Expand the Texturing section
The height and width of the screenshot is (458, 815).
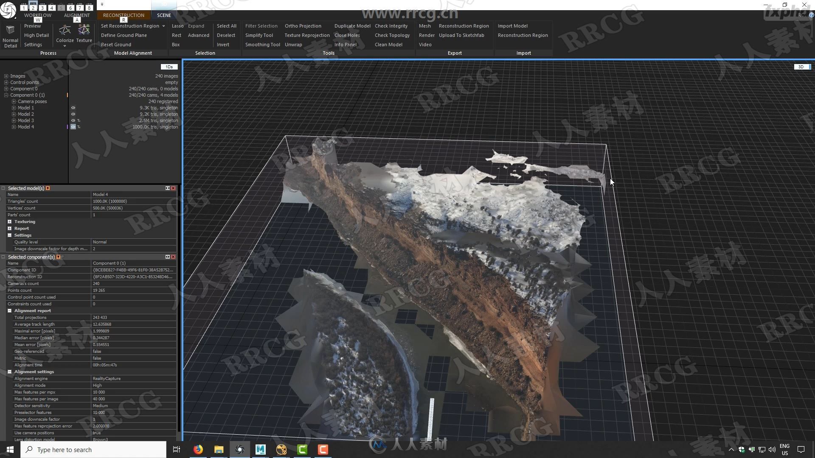pos(9,222)
